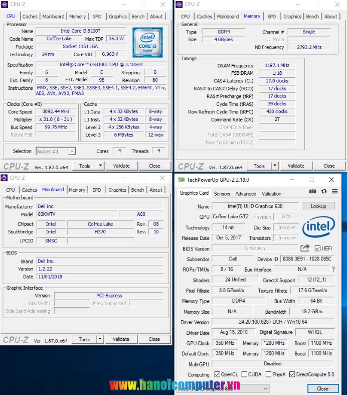Click the GPU-Z Name field Intel(R) UHD Graphics 630
347x395 pixels.
tap(255, 206)
